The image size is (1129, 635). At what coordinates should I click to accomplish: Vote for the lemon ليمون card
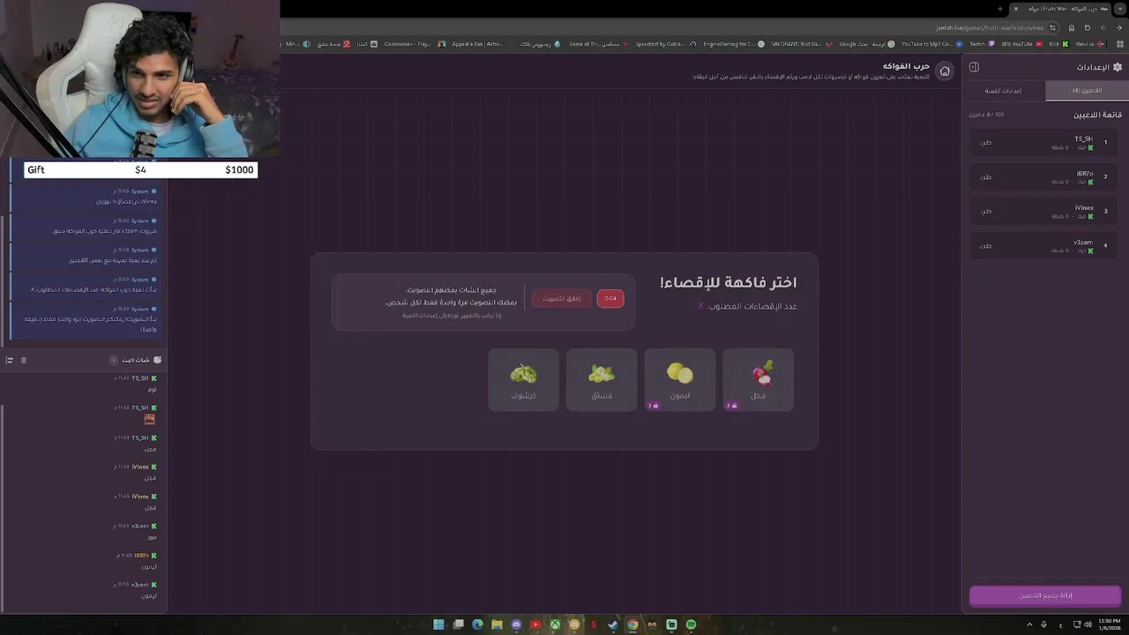point(680,379)
